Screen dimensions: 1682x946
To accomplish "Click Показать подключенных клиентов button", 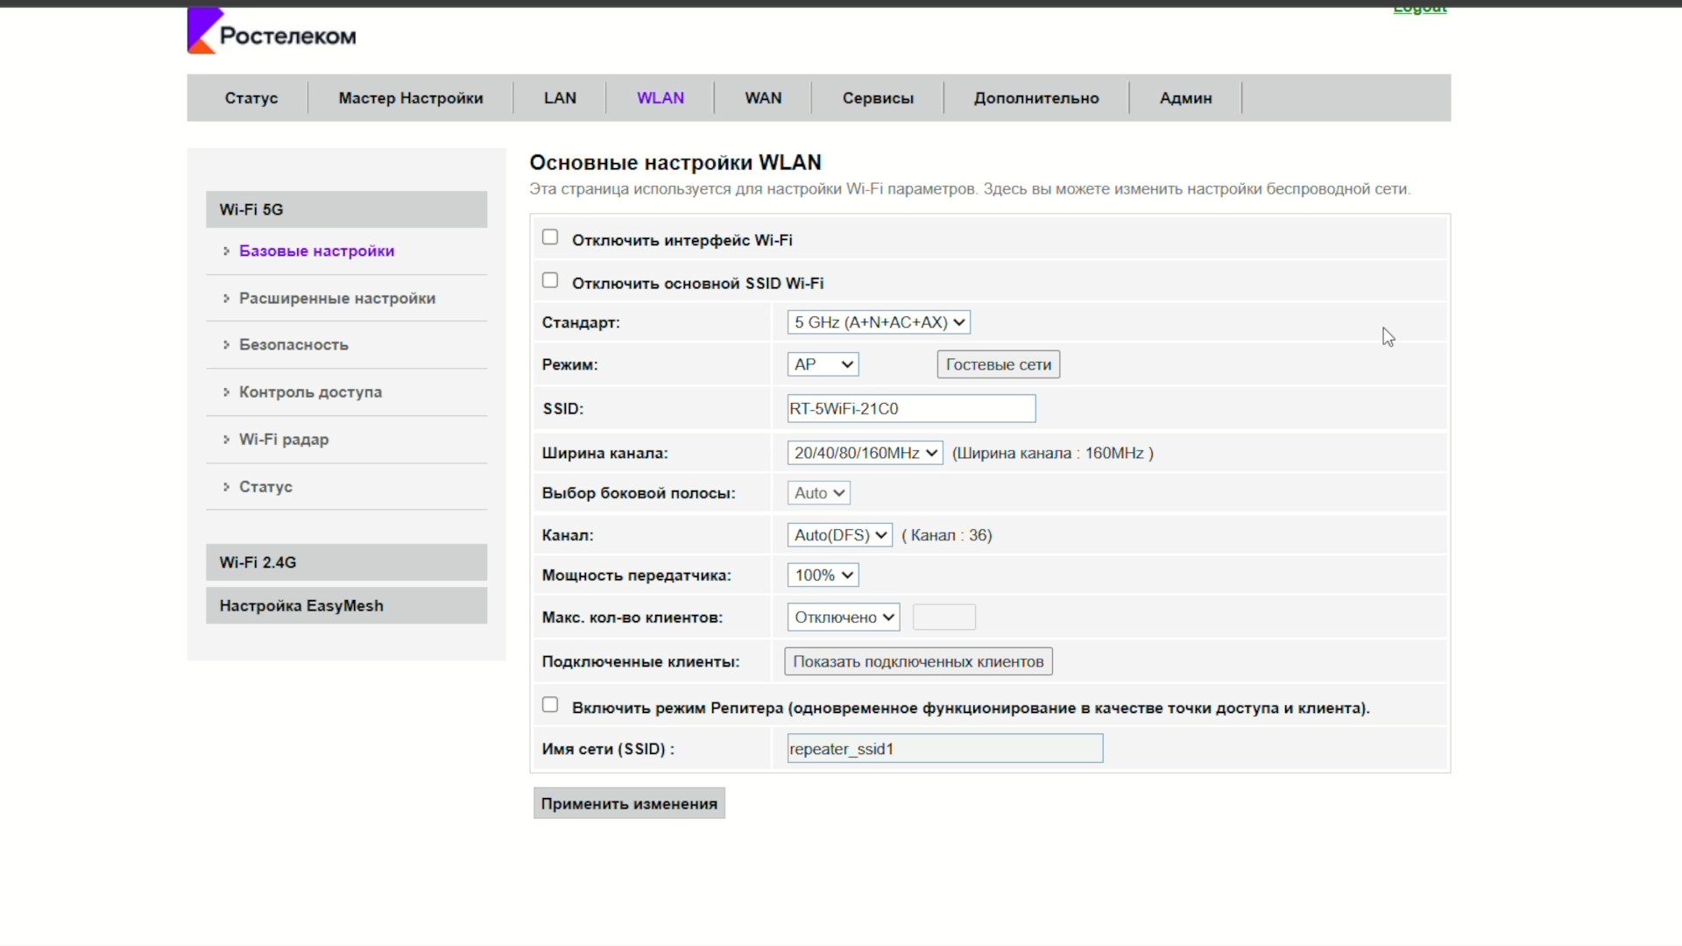I will tap(917, 661).
